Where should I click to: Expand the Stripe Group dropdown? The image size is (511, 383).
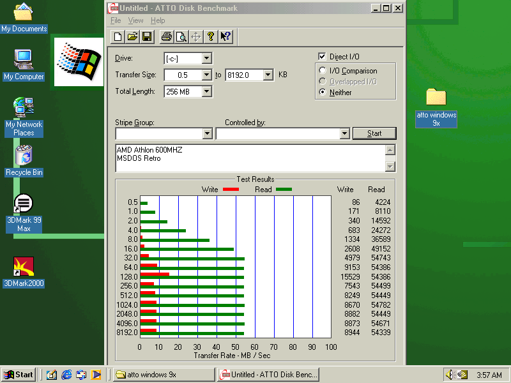[207, 133]
